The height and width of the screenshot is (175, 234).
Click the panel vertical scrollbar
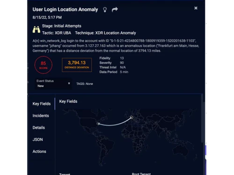[x=202, y=118]
